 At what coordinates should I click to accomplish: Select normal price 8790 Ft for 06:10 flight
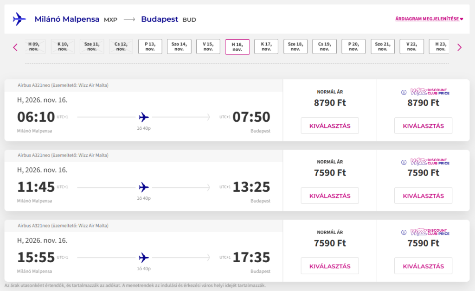(330, 126)
